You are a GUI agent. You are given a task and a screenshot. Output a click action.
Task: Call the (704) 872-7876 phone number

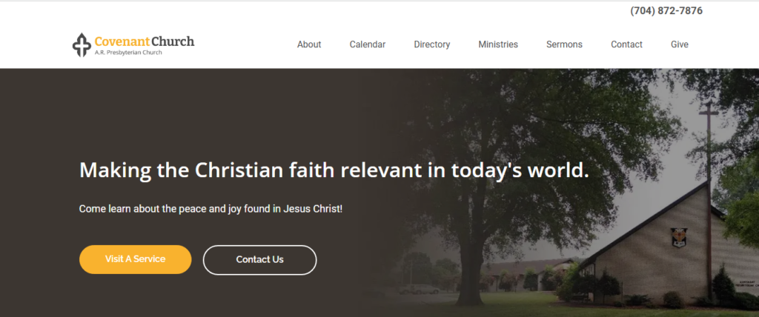click(x=666, y=11)
